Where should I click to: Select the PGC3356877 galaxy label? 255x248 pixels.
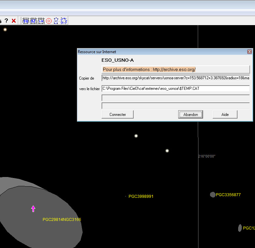coord(228,195)
